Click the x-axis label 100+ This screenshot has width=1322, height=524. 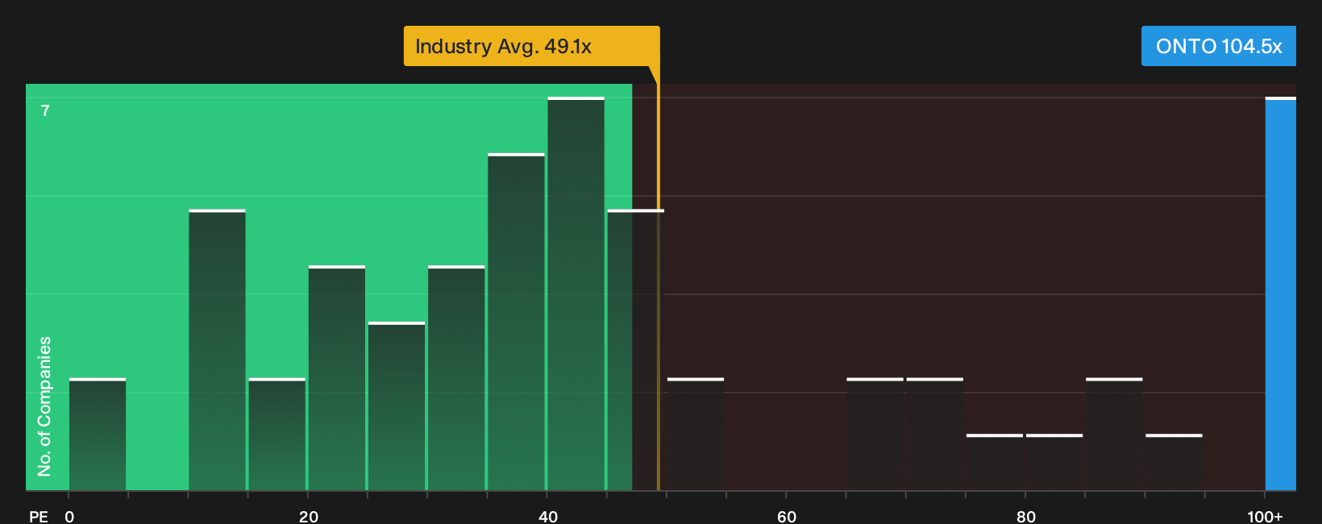pyautogui.click(x=1265, y=516)
